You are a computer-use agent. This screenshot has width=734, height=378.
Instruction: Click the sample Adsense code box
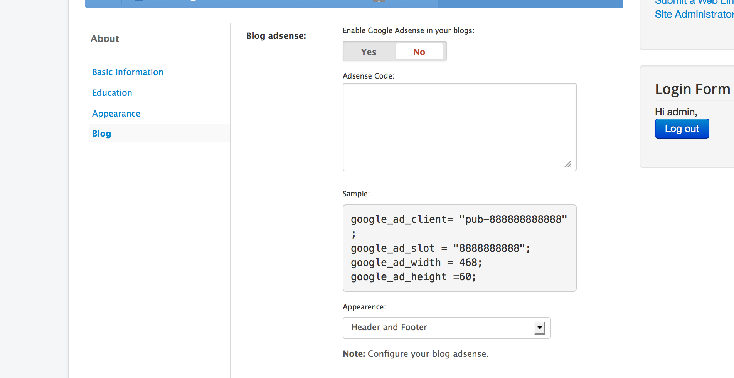point(459,248)
